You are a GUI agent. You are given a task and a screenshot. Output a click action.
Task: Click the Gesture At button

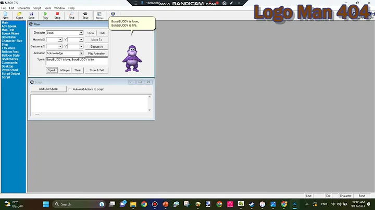tap(97, 47)
